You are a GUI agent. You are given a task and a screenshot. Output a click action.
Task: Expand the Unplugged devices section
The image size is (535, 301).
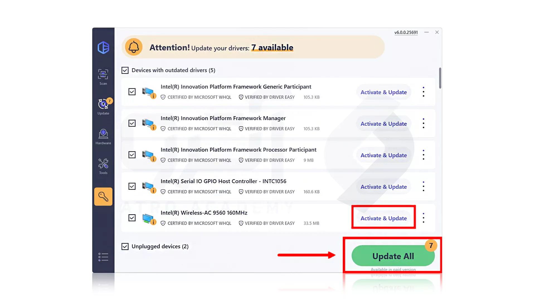pyautogui.click(x=160, y=246)
